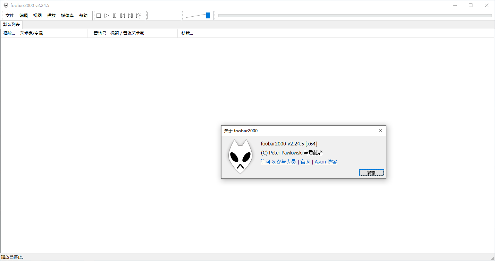
Task: Click the playback seek bar
Action: click(x=355, y=16)
